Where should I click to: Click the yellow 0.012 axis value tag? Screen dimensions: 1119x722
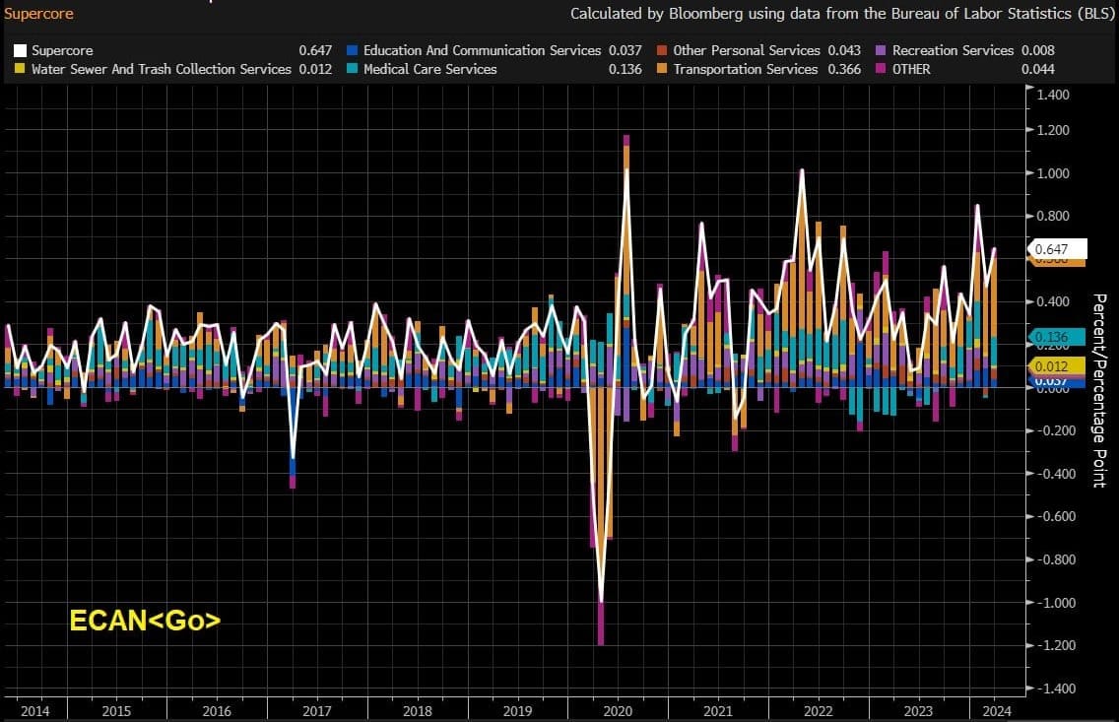point(1058,366)
